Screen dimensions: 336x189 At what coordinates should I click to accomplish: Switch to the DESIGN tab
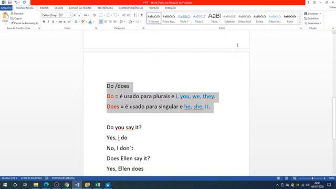59,8
